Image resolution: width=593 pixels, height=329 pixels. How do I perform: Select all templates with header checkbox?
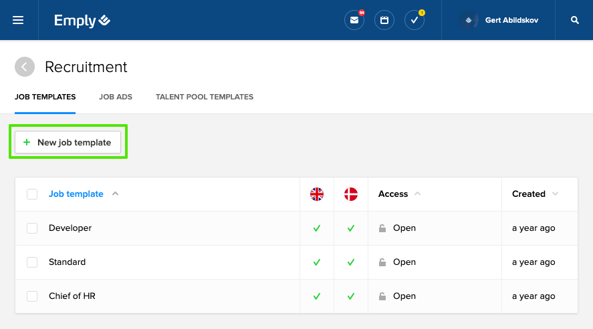(x=32, y=194)
